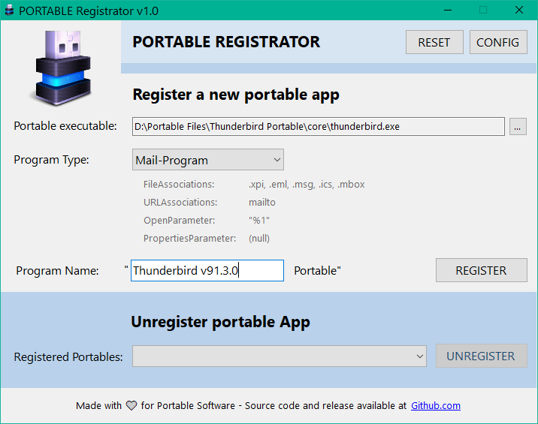This screenshot has width=538, height=424.
Task: Open CONFIG settings
Action: coord(497,43)
